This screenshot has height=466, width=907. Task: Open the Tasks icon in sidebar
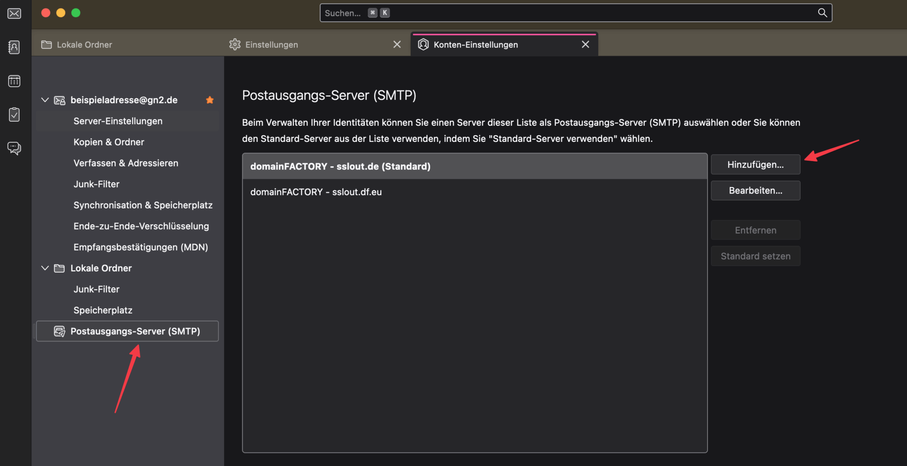[x=14, y=114]
